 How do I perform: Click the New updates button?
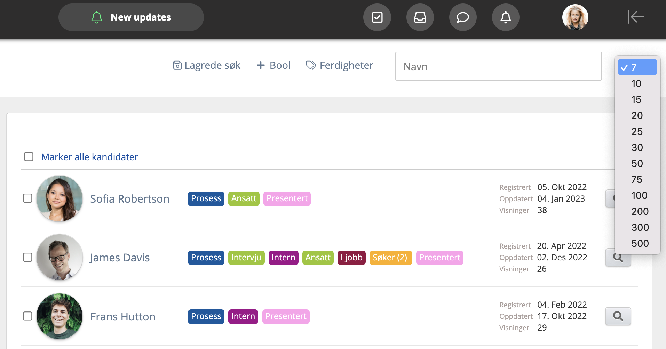tap(131, 17)
